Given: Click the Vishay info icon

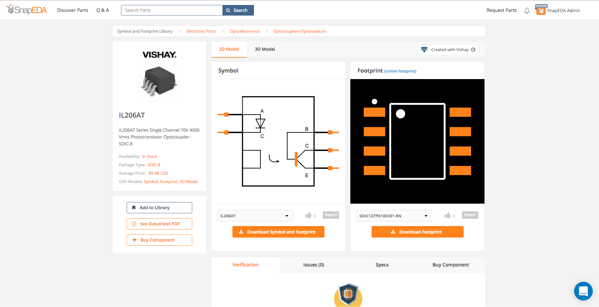Looking at the screenshot, I should pos(473,50).
